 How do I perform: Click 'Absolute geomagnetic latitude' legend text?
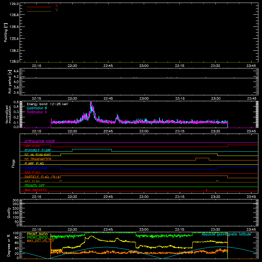coord(226,234)
